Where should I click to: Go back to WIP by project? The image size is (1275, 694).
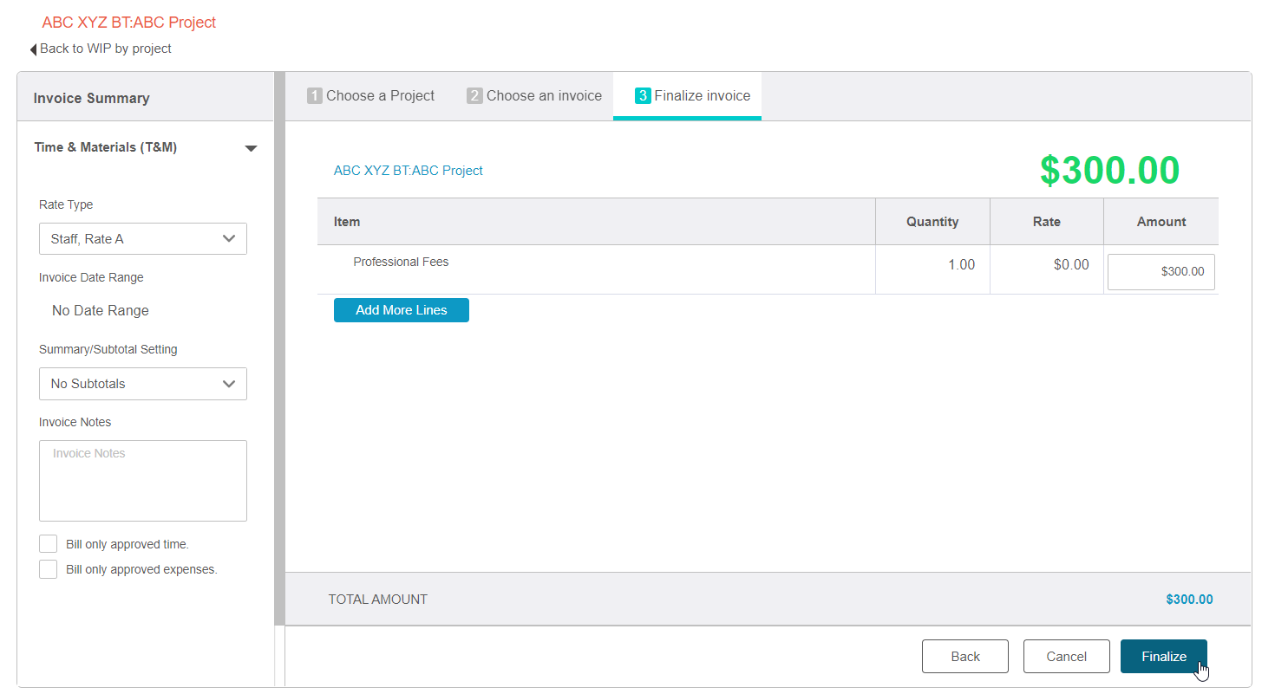click(x=105, y=49)
